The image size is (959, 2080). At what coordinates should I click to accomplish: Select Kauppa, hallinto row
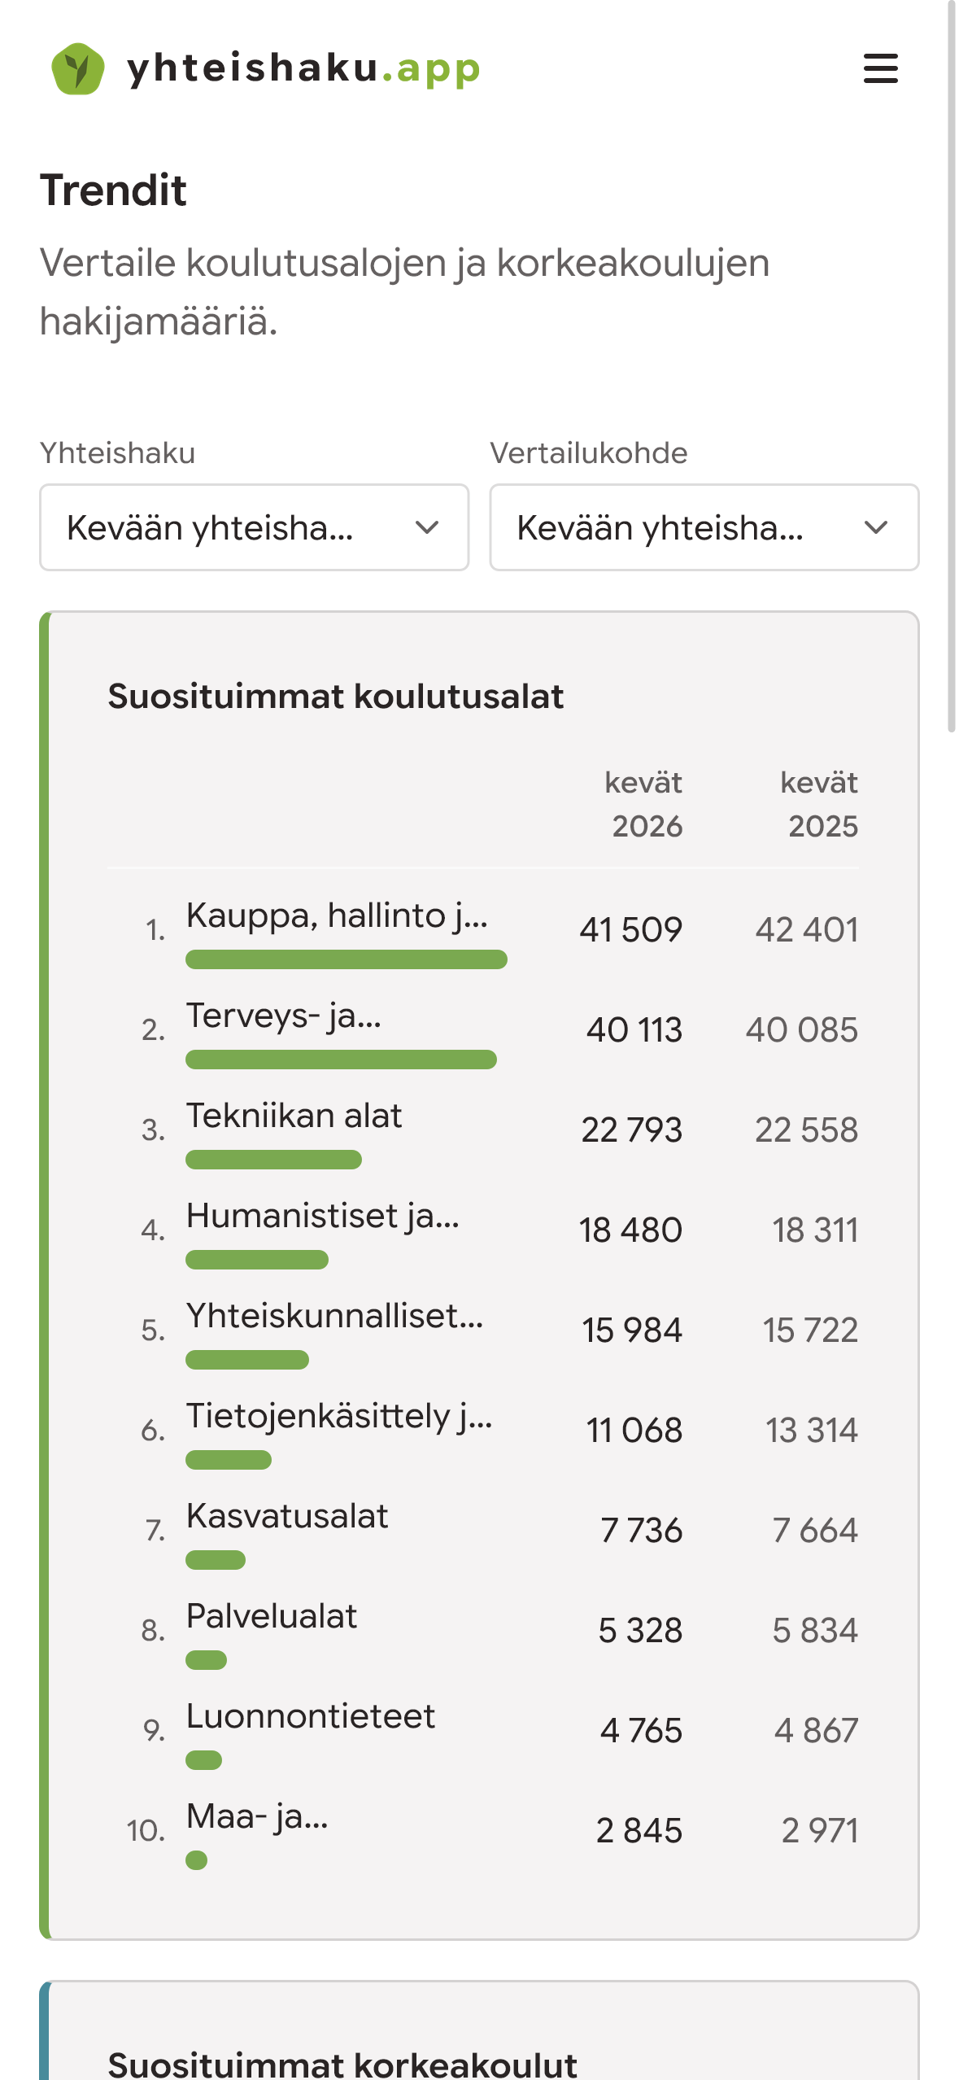pos(483,929)
